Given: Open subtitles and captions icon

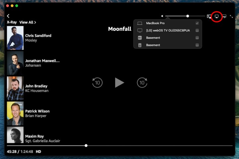Looking at the screenshot, I should pyautogui.click(x=224, y=16).
